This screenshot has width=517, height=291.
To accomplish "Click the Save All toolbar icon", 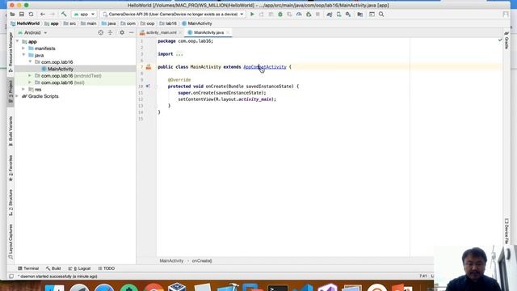I will point(22,15).
